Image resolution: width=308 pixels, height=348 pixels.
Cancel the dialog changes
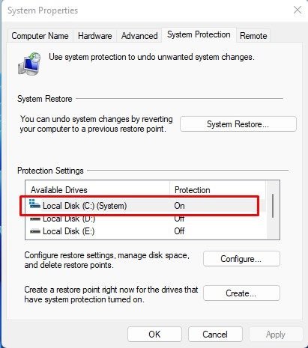click(x=215, y=335)
